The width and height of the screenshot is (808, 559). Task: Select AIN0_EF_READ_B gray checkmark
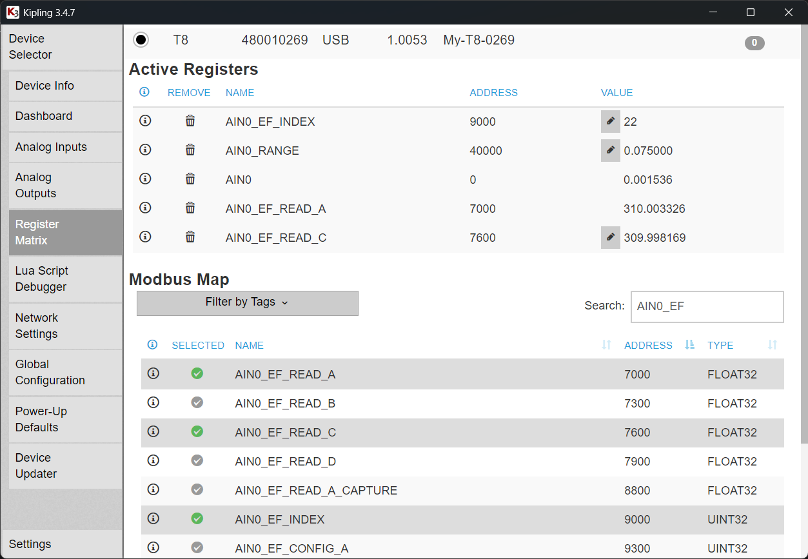click(197, 402)
